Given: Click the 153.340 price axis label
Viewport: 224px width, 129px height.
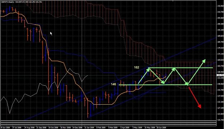Looking at the screenshot, I should (x=220, y=78).
